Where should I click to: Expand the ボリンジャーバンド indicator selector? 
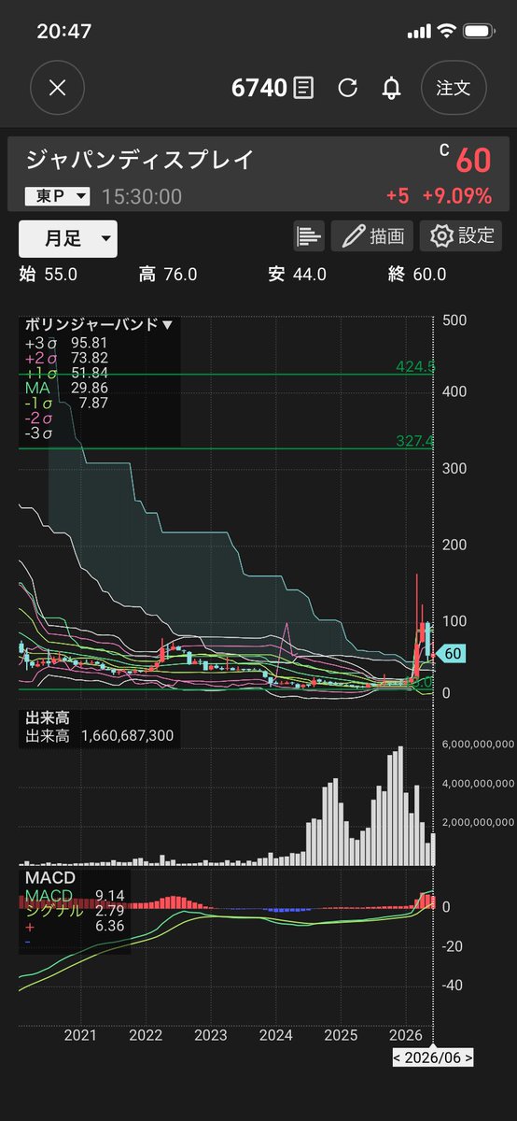[x=98, y=325]
